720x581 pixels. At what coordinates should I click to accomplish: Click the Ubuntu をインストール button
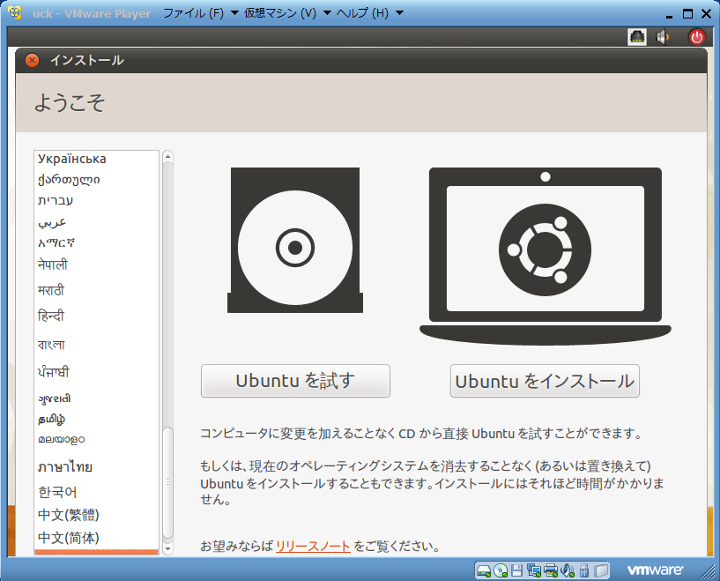(x=545, y=381)
